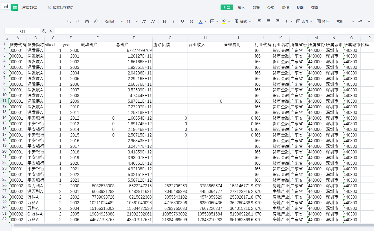Screen dimensions: 374x231
Task: Align text to the left
Action: tap(259, 21)
